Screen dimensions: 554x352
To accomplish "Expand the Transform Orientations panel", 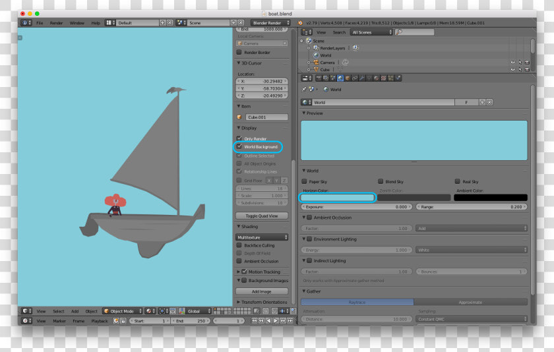I will pos(239,302).
